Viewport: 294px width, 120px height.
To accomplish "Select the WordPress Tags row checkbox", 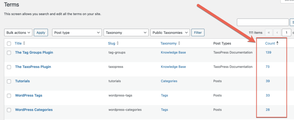I will coord(9,96).
